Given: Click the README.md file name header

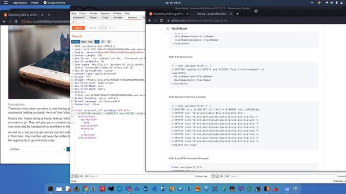Looking at the screenshot, I should [x=179, y=29].
